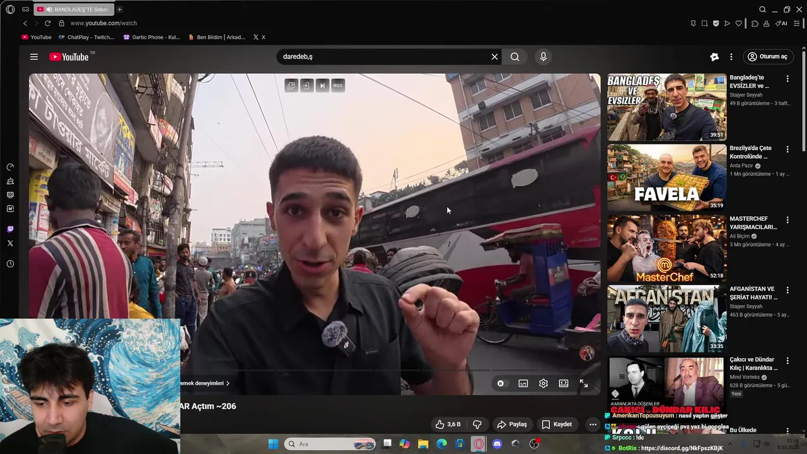The height and width of the screenshot is (454, 807).
Task: Open Discord from the taskbar
Action: point(497,444)
